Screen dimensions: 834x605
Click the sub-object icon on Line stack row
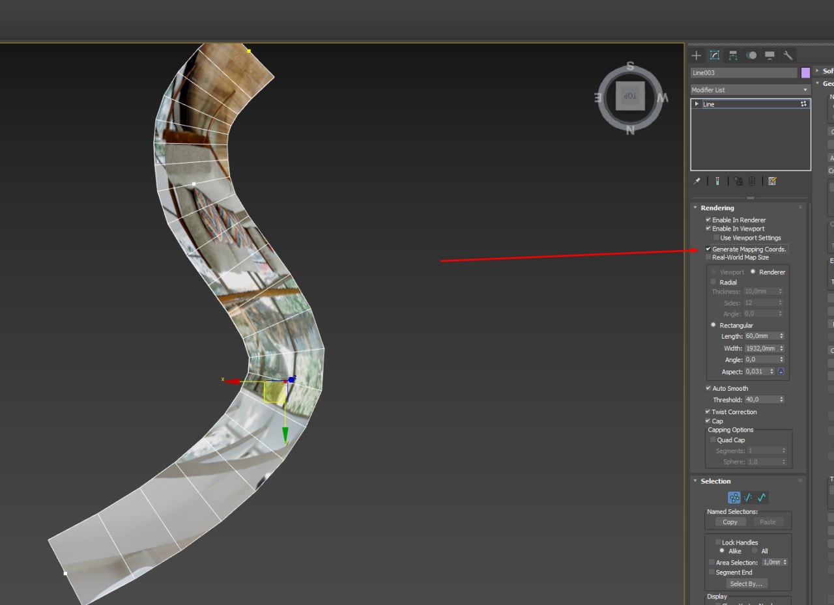pyautogui.click(x=803, y=104)
